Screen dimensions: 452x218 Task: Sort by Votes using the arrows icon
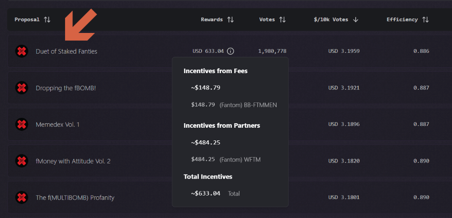[282, 19]
